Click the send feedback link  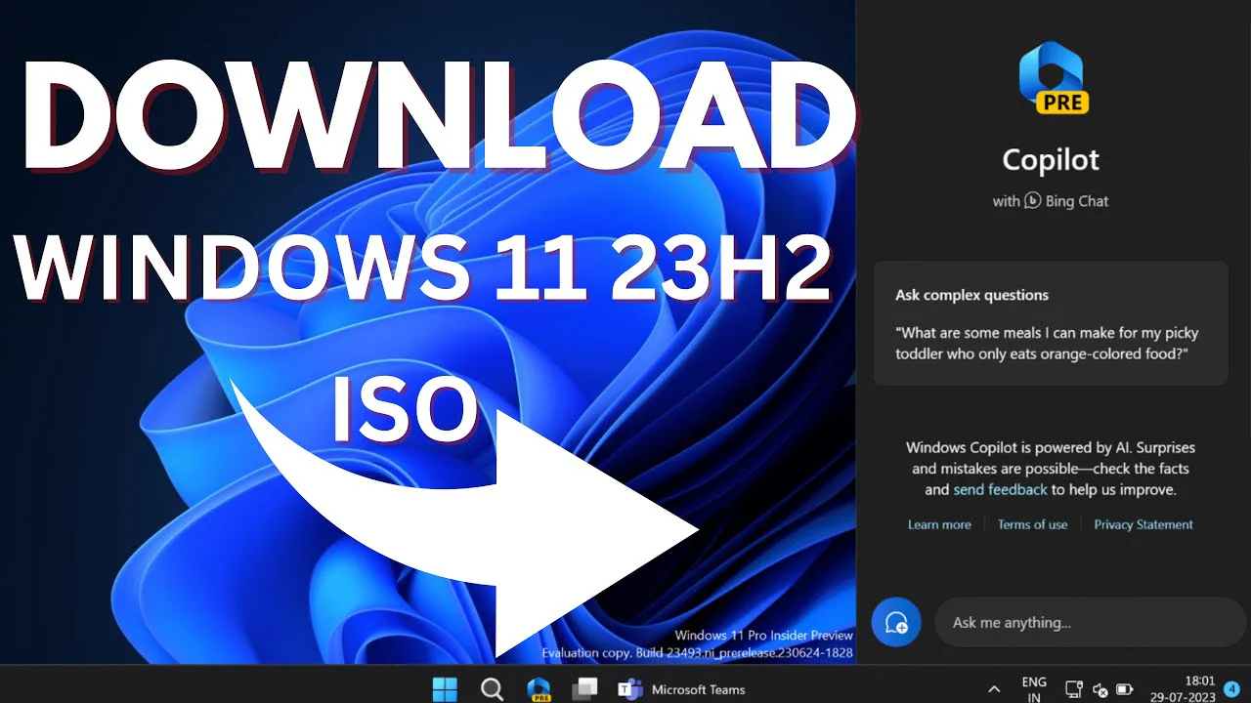click(x=1000, y=489)
